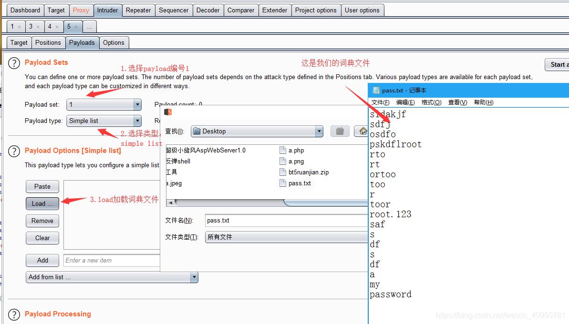Close Intruder attack tab 4

click(57, 27)
